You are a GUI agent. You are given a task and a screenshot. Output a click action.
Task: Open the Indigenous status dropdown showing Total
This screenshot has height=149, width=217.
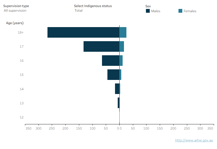click(x=78, y=11)
